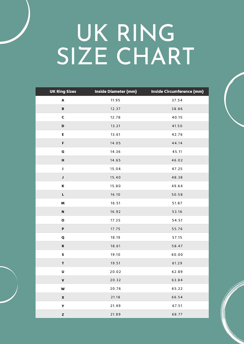244x344 pixels.
Task: Click the "Inside Diameter (mm)" column header
Action: click(x=116, y=92)
